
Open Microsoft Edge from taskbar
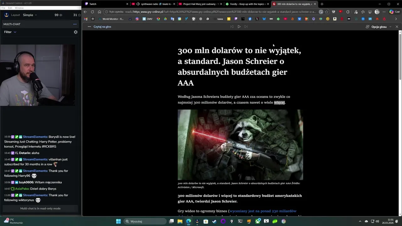(x=188, y=221)
